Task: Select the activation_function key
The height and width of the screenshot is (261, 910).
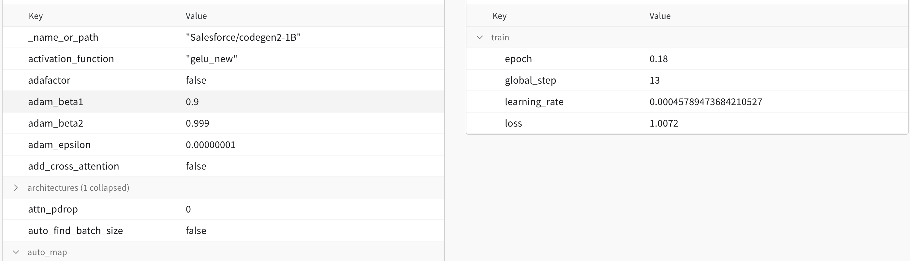Action: coord(71,59)
